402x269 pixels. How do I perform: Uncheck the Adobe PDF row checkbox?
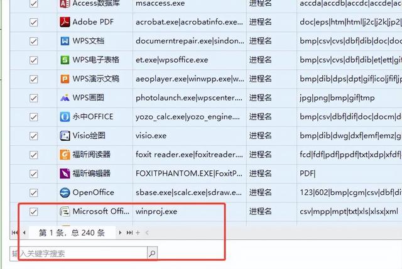coord(33,22)
